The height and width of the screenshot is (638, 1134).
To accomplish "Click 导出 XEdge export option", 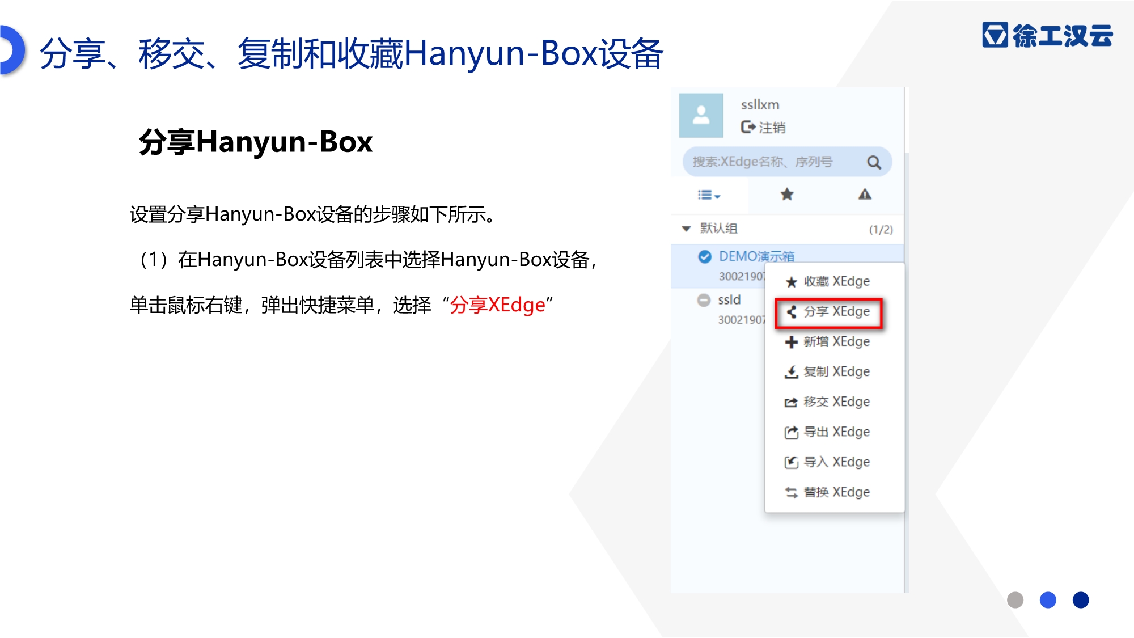I will point(828,432).
